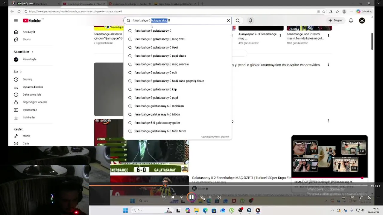Open media player volume control
The height and width of the screenshot is (215, 383).
tap(352, 197)
